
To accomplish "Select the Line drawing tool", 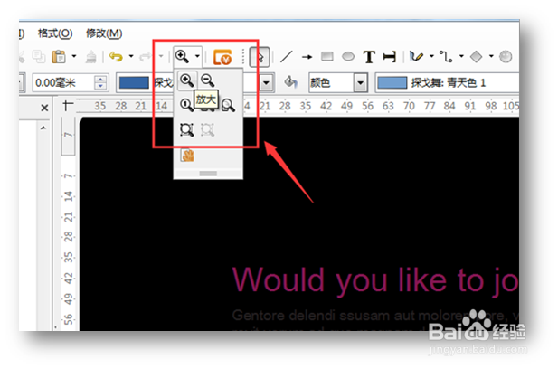I will pyautogui.click(x=287, y=57).
